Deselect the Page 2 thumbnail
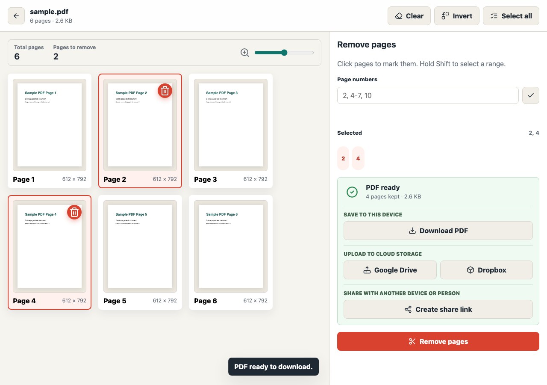The height and width of the screenshot is (385, 547). [140, 131]
